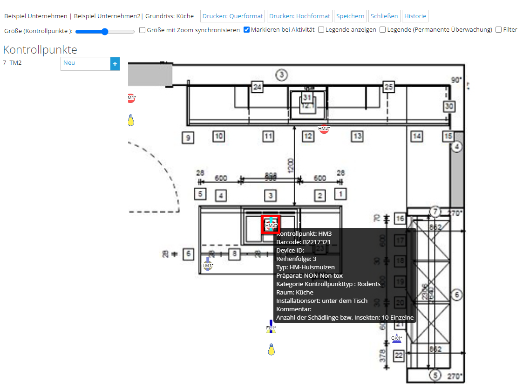Click the 'Präparat: NON-Non-tox' tooltip line
The image size is (523, 390).
point(309,276)
